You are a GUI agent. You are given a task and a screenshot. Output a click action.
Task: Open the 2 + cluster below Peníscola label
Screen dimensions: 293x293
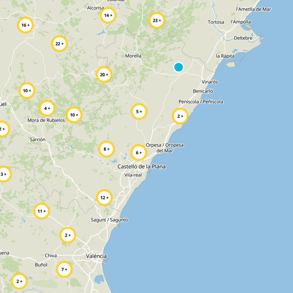click(180, 116)
